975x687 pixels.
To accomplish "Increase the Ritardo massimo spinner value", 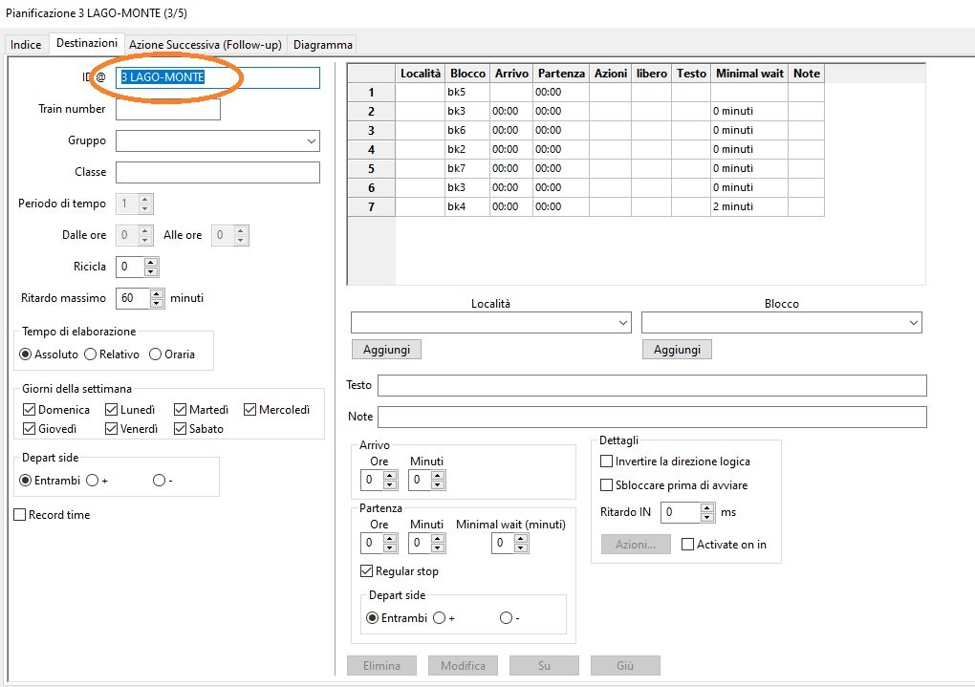I will click(157, 293).
